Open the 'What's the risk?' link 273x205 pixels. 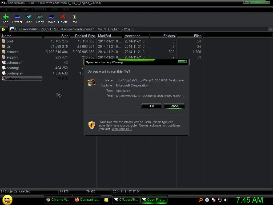(x=122, y=129)
